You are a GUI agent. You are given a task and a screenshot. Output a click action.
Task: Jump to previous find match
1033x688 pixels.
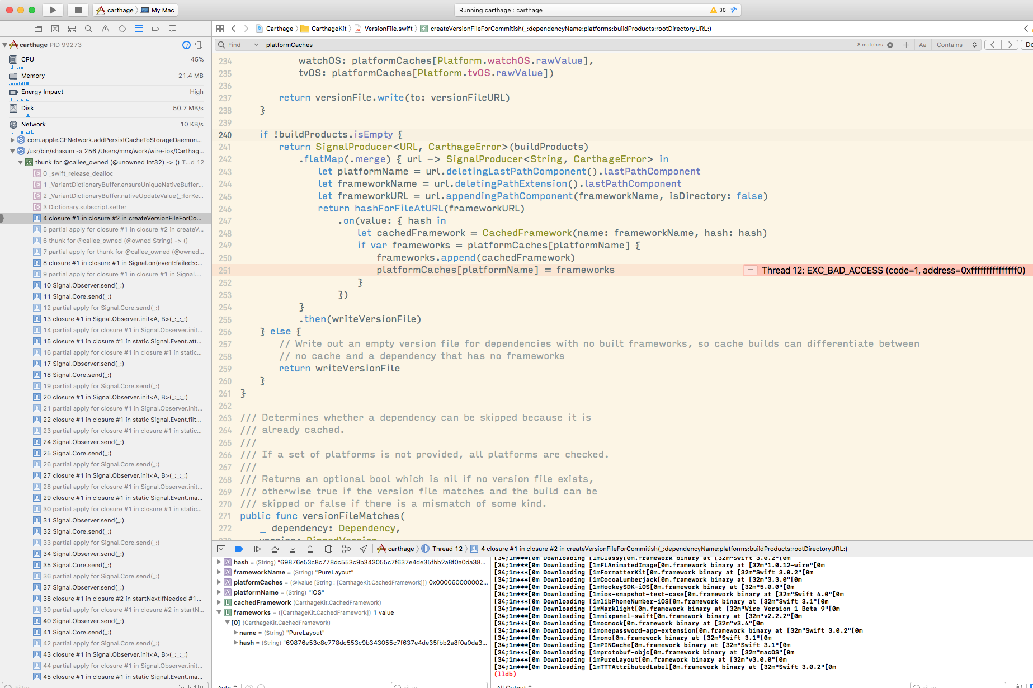pos(993,45)
